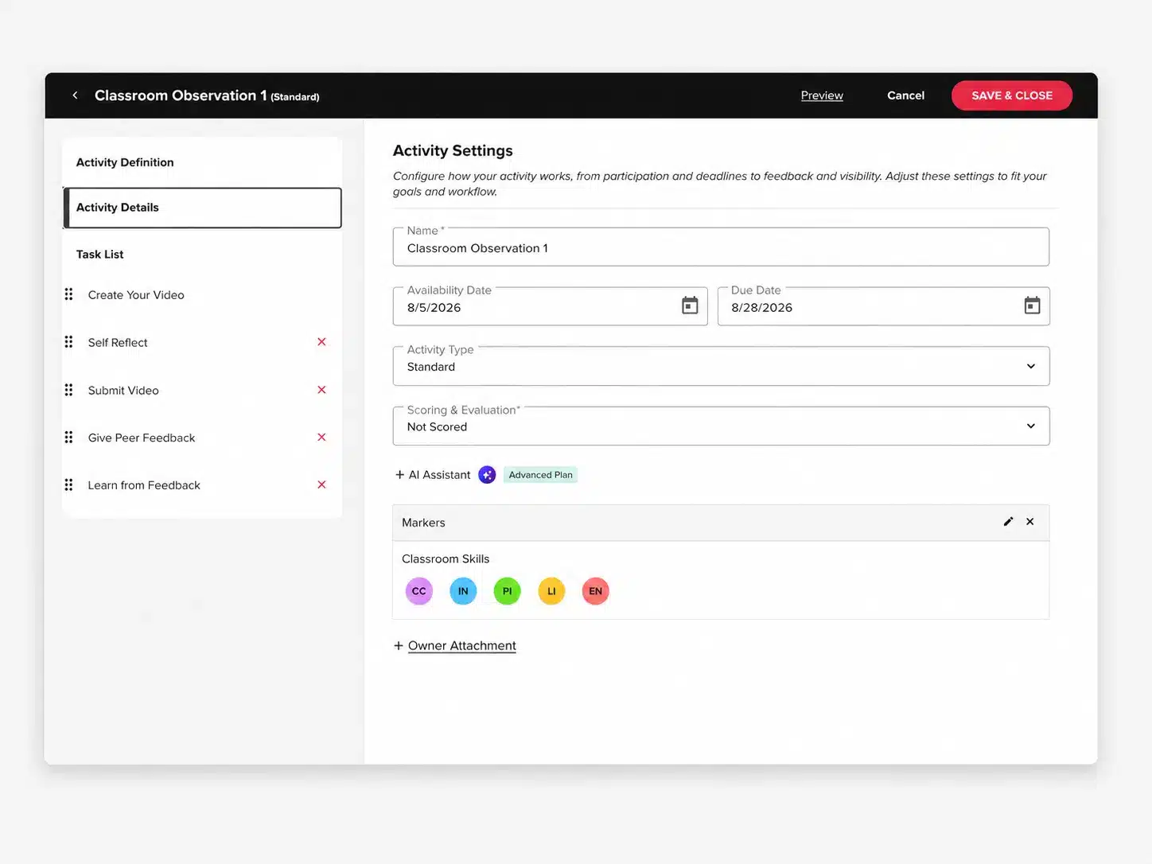Cancel editing the activity

pyautogui.click(x=905, y=95)
